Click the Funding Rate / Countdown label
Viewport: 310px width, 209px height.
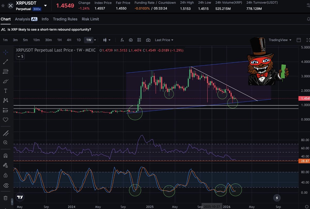tap(155, 3)
